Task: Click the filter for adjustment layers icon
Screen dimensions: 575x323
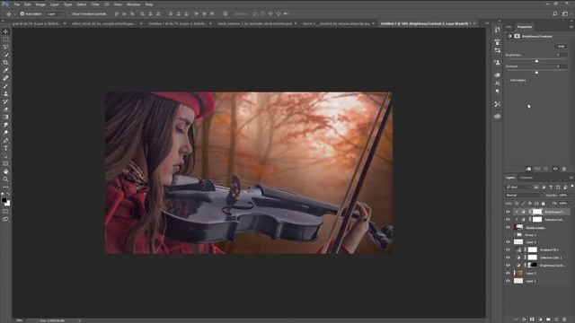Action: pyautogui.click(x=544, y=188)
